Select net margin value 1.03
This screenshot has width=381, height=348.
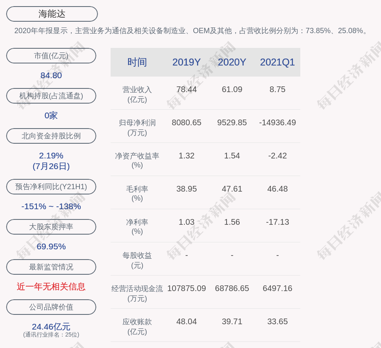click(x=186, y=222)
